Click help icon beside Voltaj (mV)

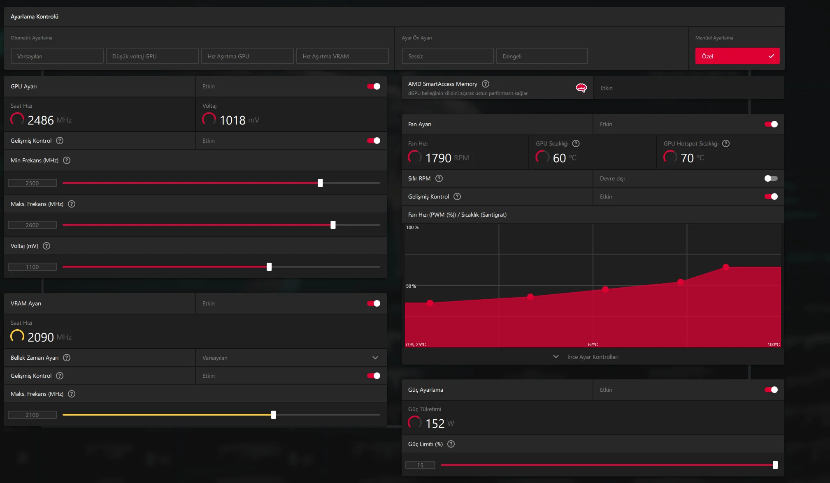pos(46,246)
